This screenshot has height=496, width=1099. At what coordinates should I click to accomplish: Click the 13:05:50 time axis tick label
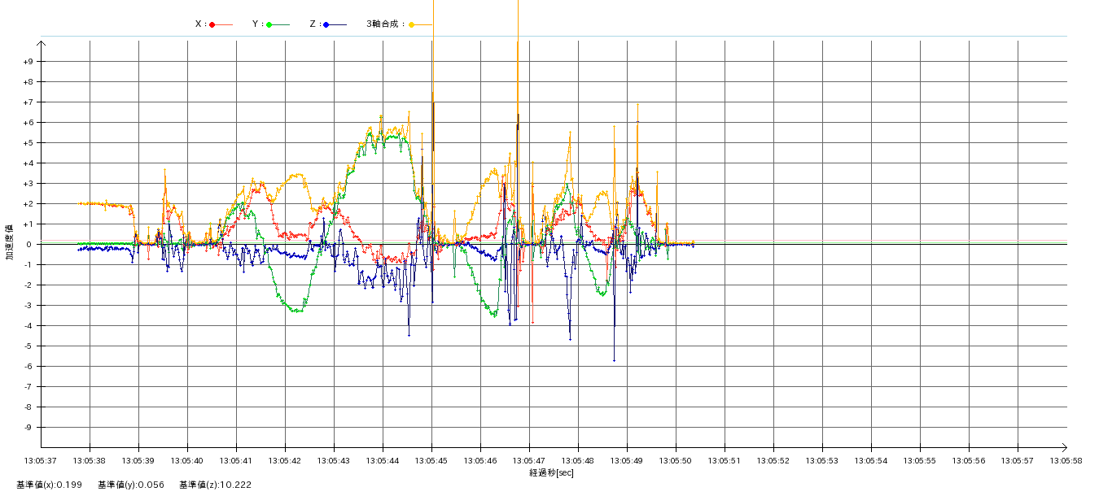point(676,461)
